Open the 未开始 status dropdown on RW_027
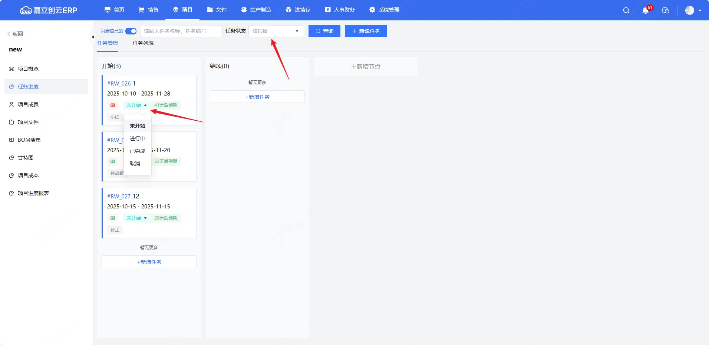Viewport: 709px width, 345px height. [136, 218]
